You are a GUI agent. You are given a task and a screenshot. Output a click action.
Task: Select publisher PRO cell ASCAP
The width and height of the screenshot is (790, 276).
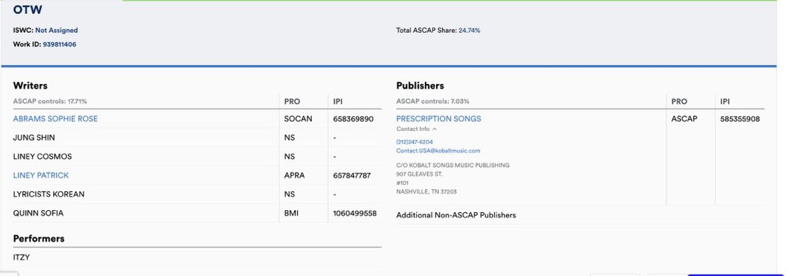pyautogui.click(x=684, y=119)
